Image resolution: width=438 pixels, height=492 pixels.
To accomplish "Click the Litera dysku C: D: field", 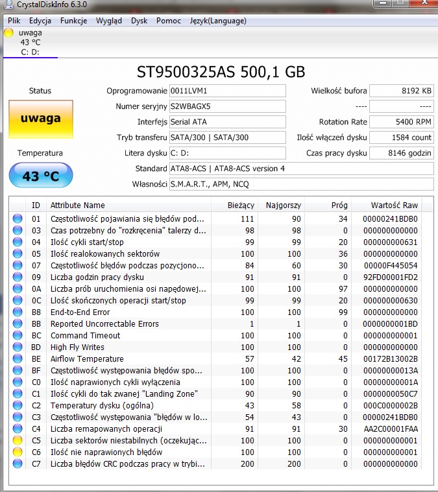I will click(228, 153).
